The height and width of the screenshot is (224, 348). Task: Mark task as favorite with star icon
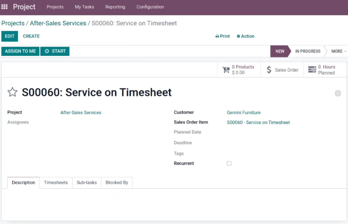[12, 92]
